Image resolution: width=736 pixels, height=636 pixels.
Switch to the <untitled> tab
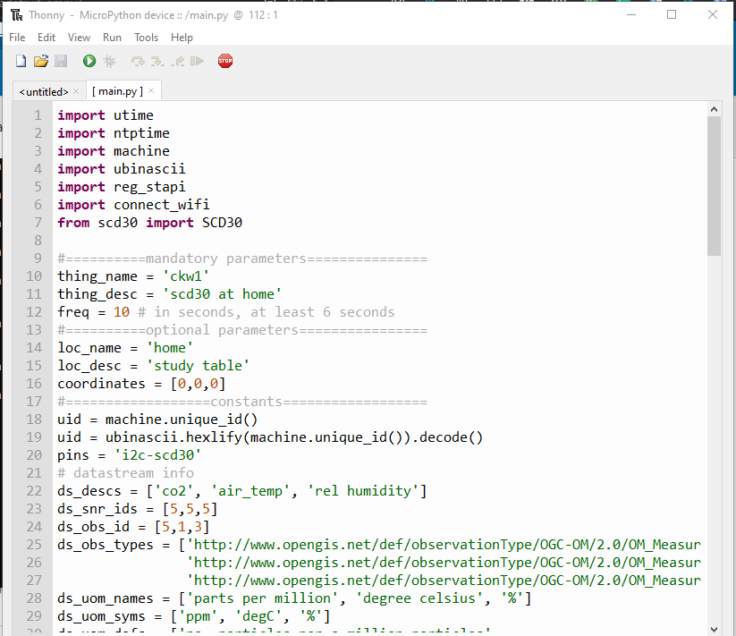pos(43,91)
